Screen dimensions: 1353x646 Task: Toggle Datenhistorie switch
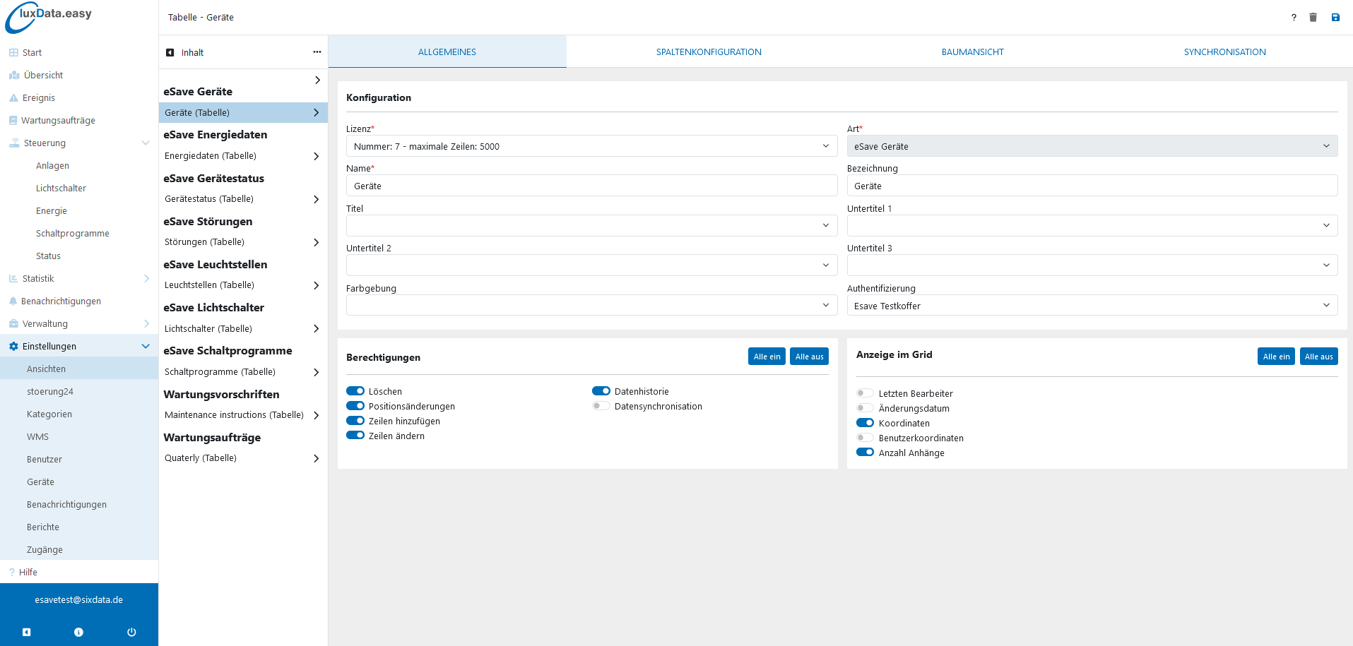[x=601, y=391]
